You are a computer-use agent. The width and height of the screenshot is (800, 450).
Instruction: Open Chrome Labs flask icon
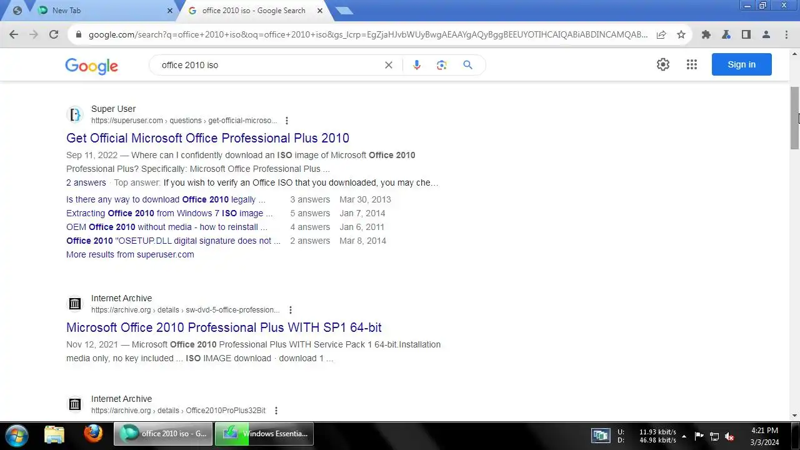click(726, 34)
